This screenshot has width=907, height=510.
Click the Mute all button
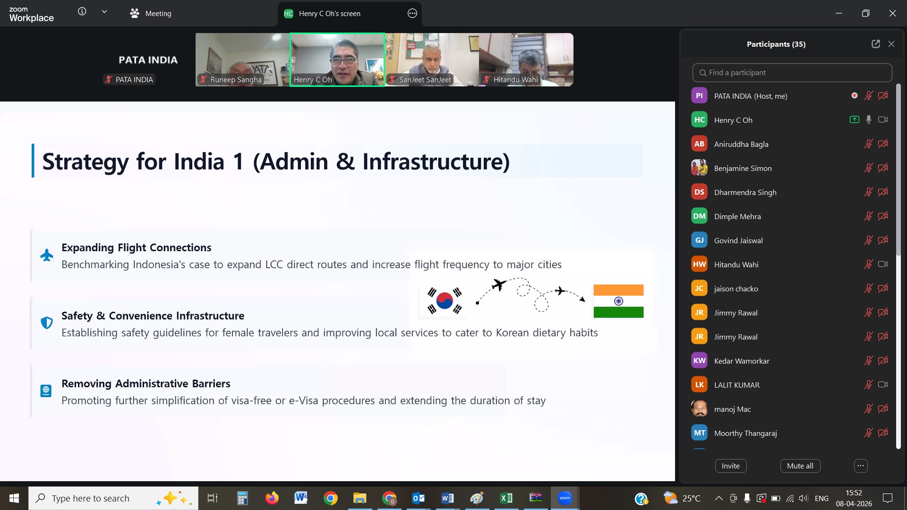(x=800, y=466)
